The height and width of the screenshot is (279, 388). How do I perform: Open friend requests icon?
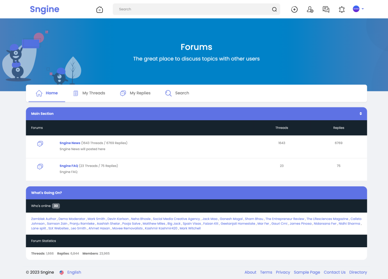click(310, 9)
